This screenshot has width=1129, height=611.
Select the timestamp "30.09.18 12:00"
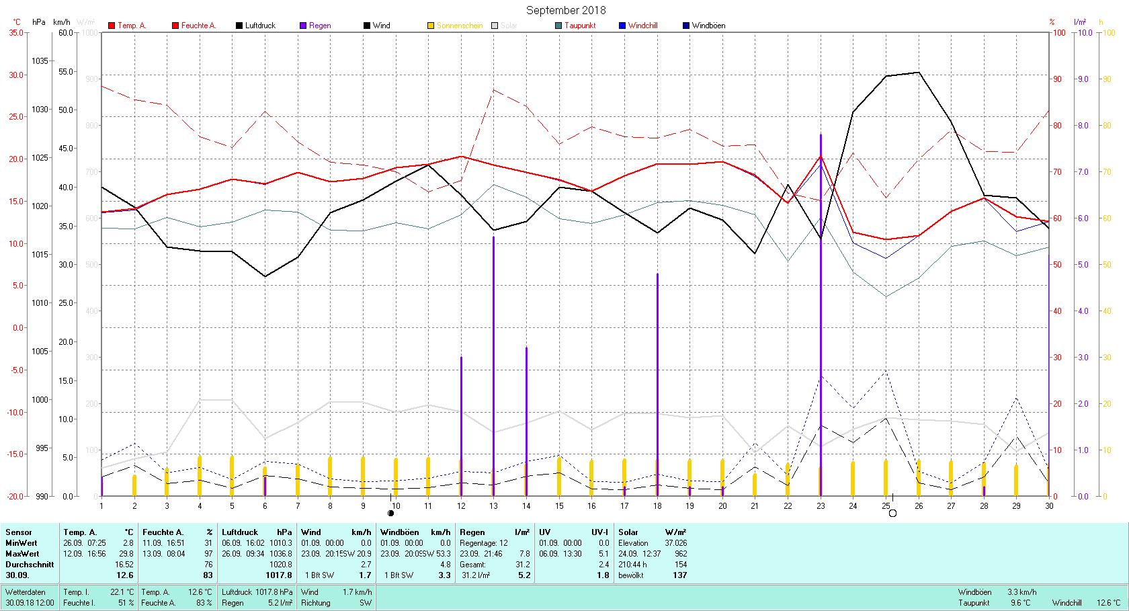click(x=30, y=603)
